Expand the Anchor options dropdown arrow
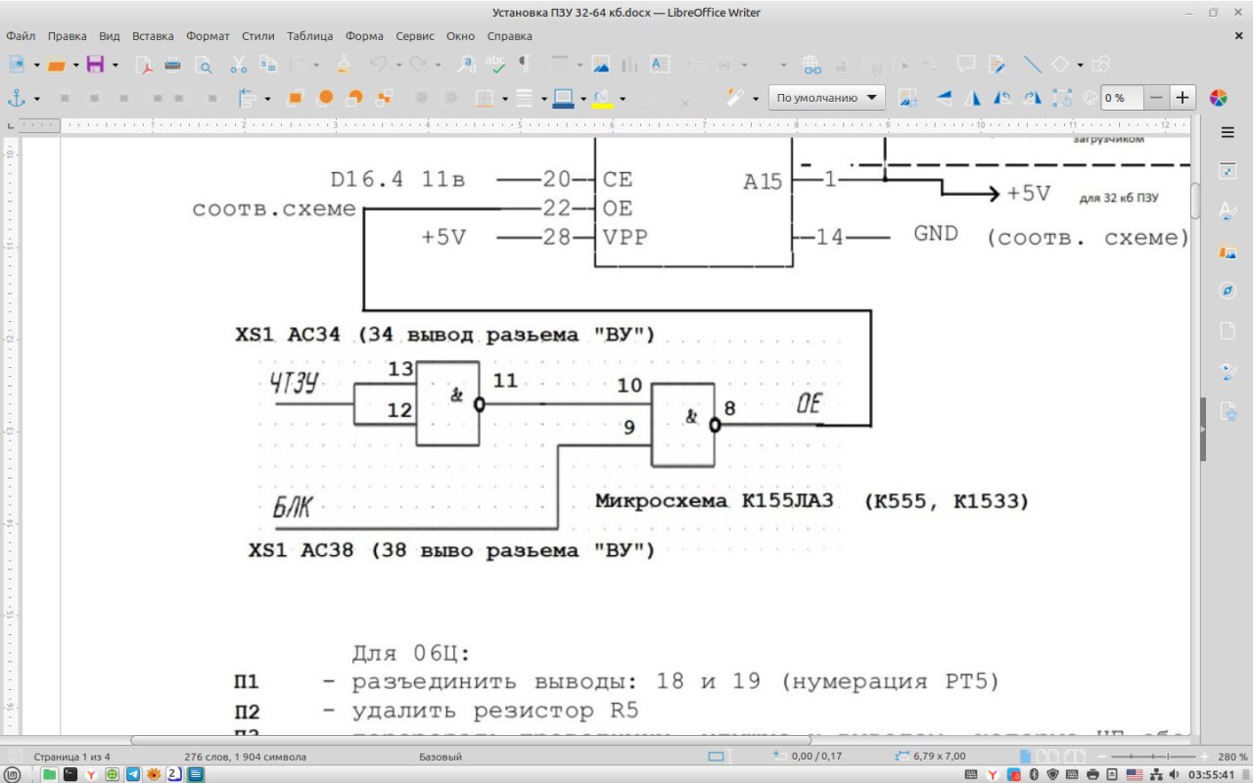Viewport: 1253px width, 783px height. pyautogui.click(x=37, y=99)
